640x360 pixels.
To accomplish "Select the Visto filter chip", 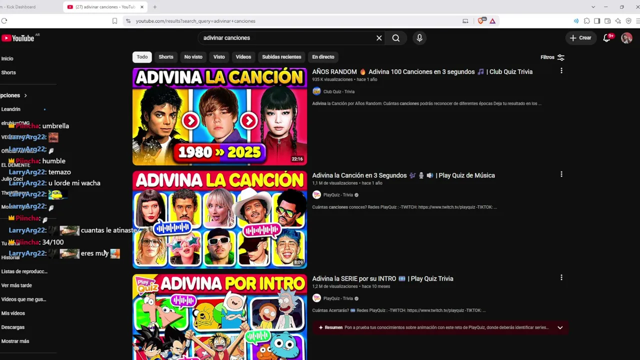I will (219, 57).
